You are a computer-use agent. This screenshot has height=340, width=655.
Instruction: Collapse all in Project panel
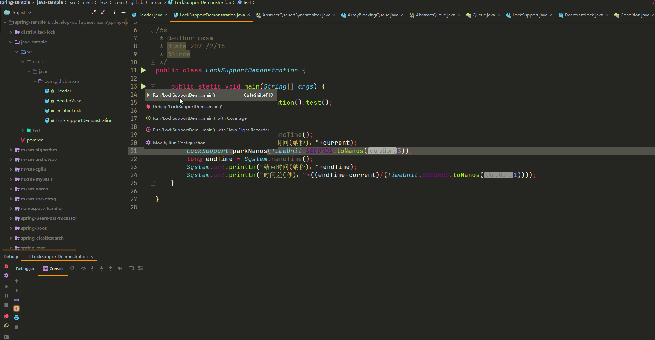coord(103,12)
